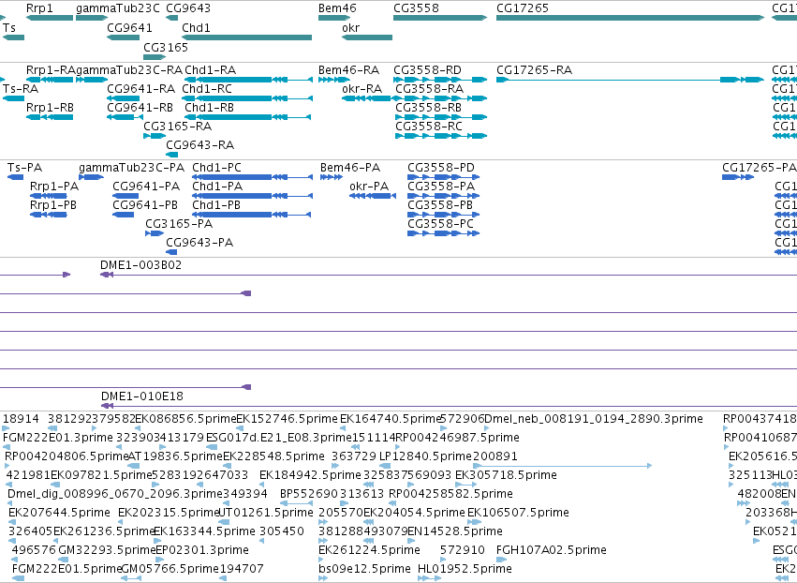Select the gammaTub23C-PA protein label
The height and width of the screenshot is (583, 797).
(x=132, y=168)
